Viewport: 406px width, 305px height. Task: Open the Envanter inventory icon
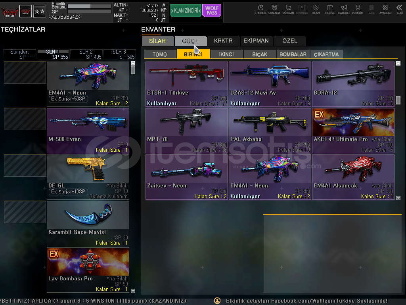tap(302, 10)
